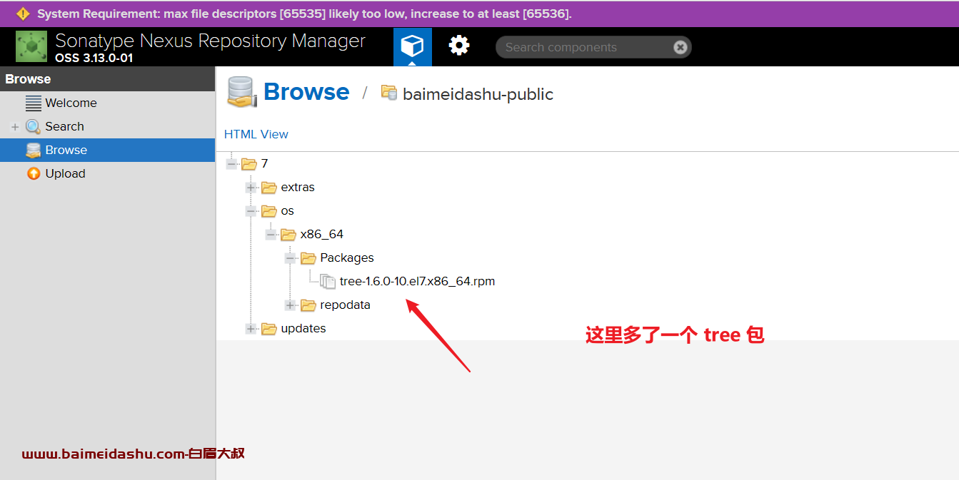
Task: Click the orange Upload arrow icon
Action: [x=34, y=173]
